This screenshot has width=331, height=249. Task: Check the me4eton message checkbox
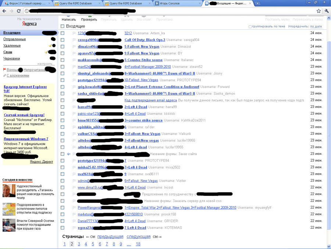tap(62, 214)
